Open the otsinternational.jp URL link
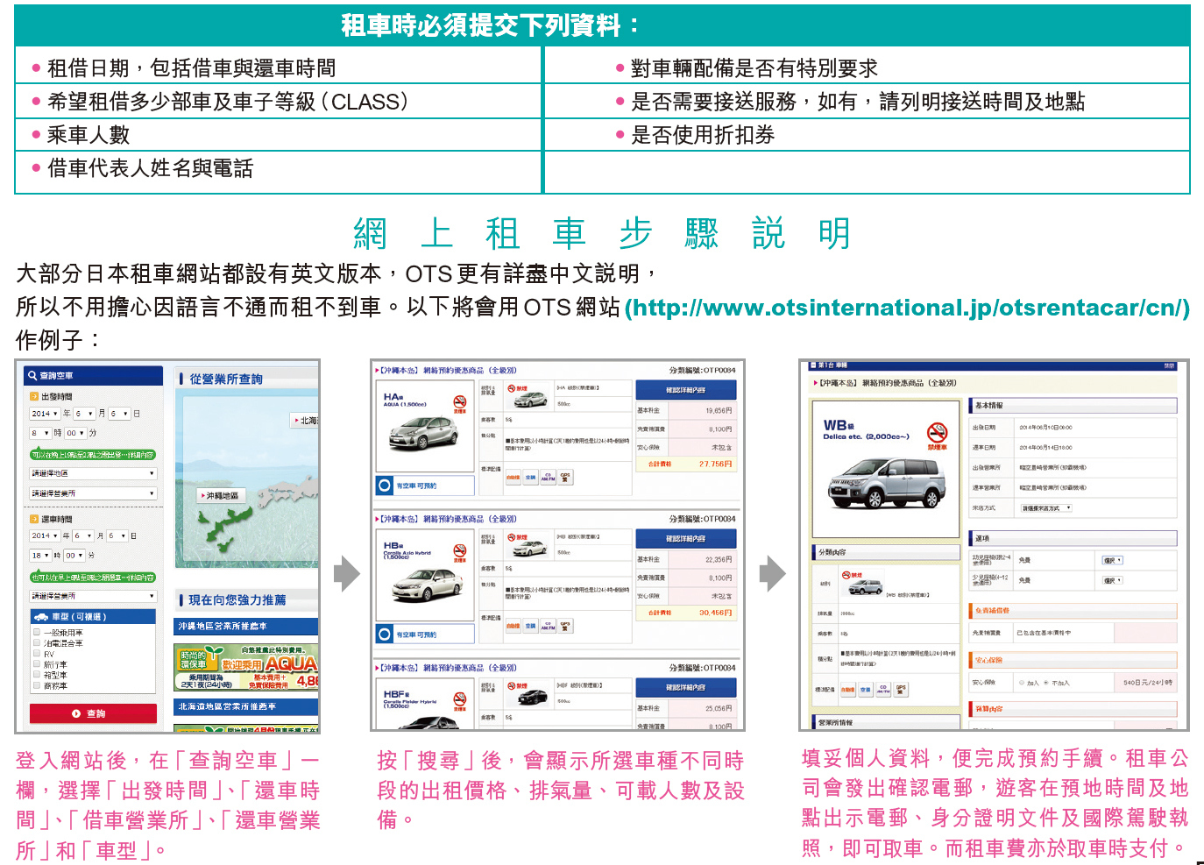Image resolution: width=1204 pixels, height=865 pixels. click(907, 308)
